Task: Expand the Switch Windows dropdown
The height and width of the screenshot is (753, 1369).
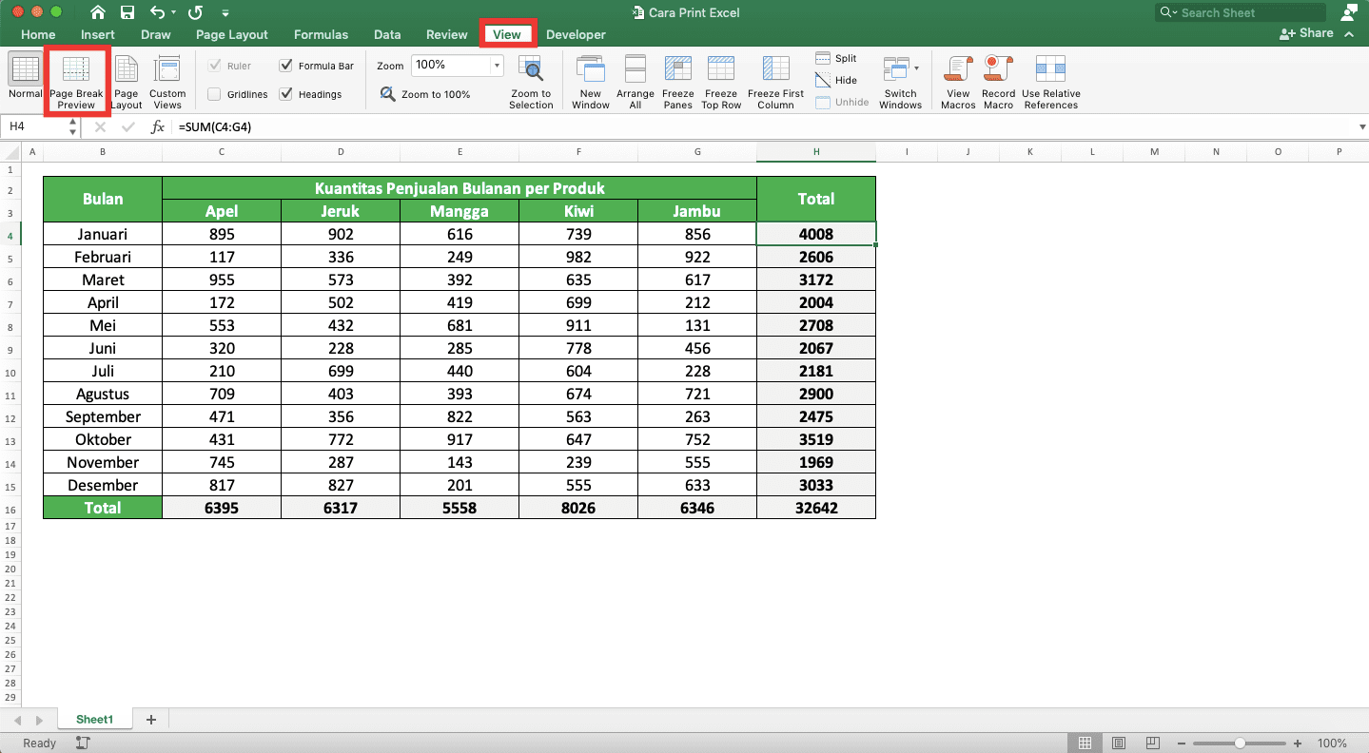Action: point(916,68)
